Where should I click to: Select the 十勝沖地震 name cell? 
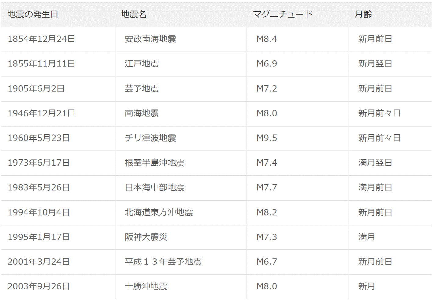click(146, 286)
